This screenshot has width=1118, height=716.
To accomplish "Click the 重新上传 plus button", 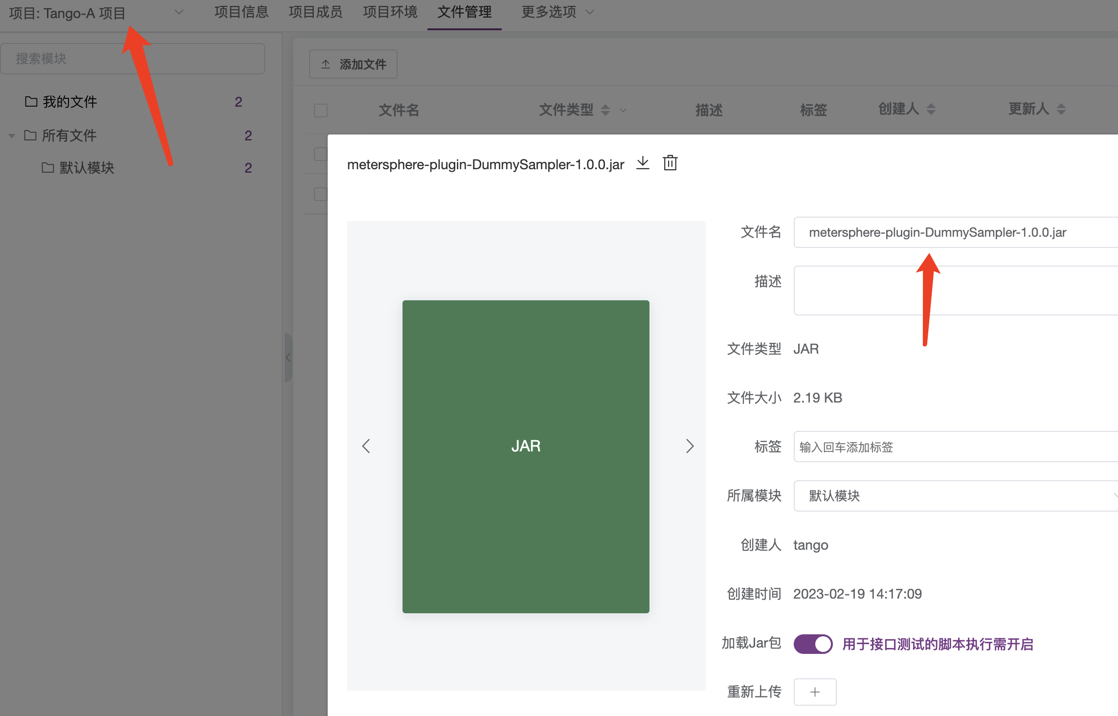I will pyautogui.click(x=815, y=692).
